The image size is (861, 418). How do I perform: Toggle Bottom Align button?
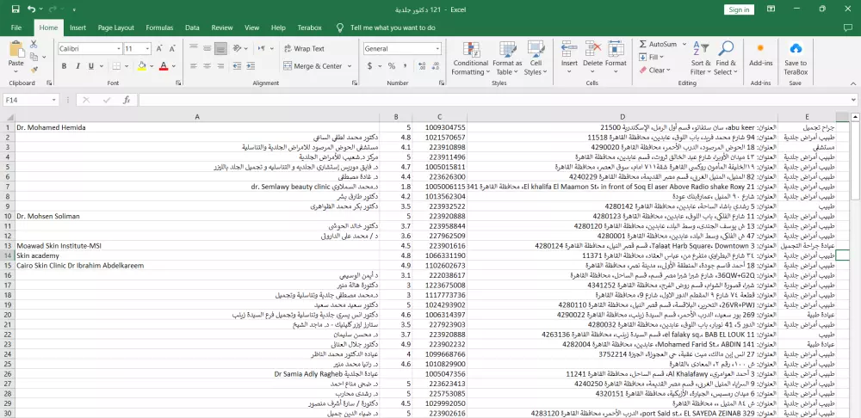pyautogui.click(x=220, y=49)
